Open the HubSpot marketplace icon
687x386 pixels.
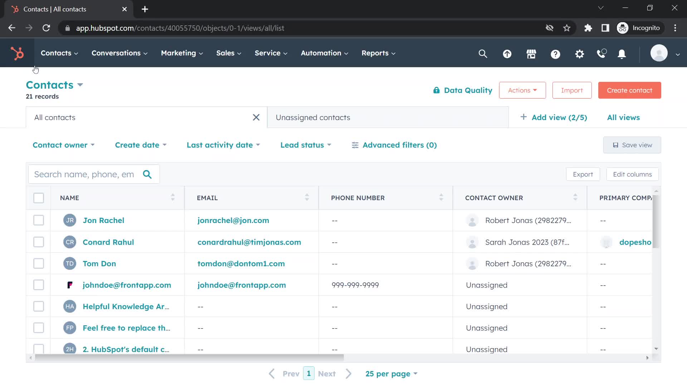532,53
